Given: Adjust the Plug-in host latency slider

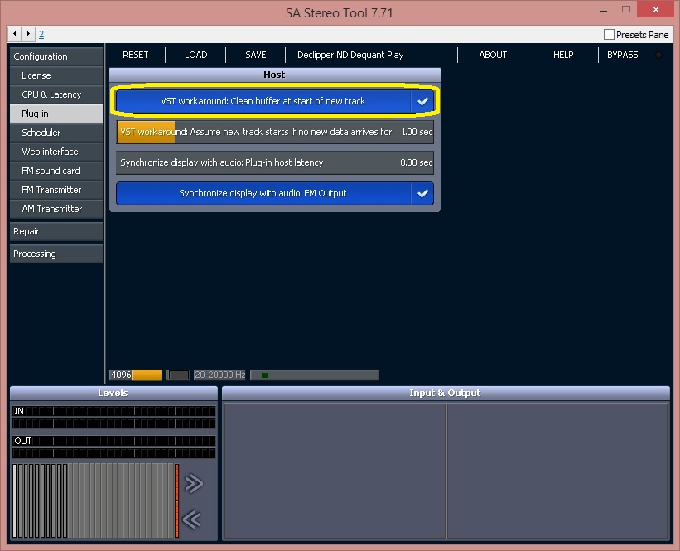Looking at the screenshot, I should click(275, 162).
